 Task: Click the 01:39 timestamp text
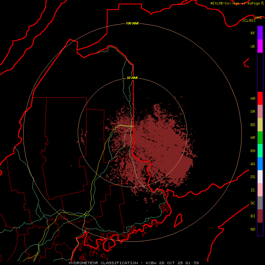tap(192, 263)
